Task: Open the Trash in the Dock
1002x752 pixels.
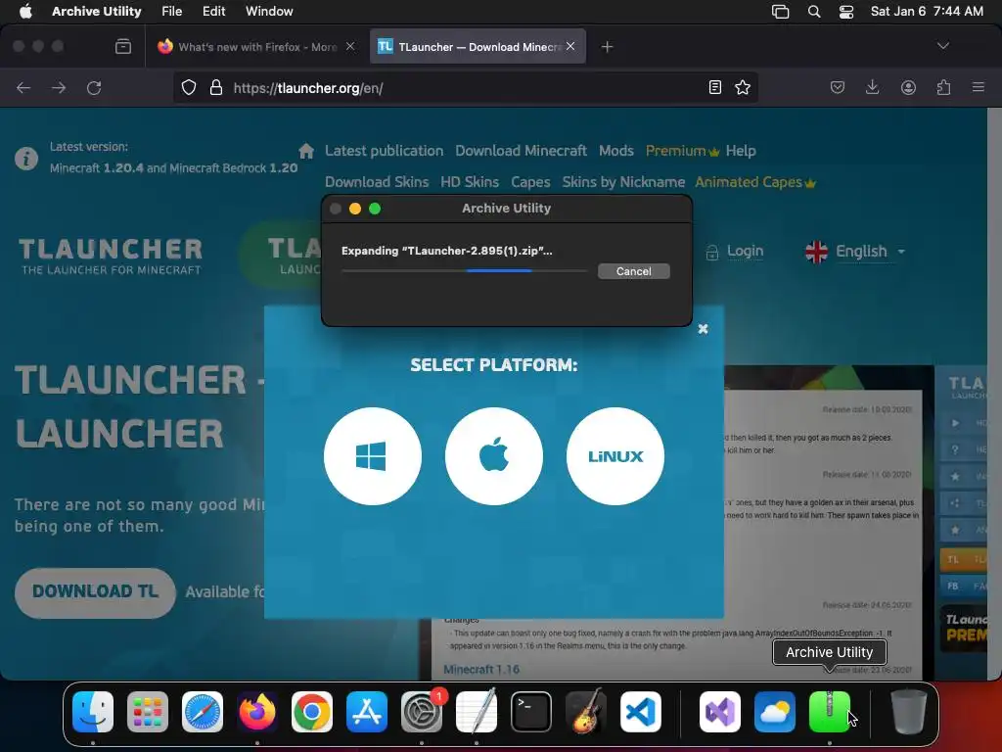Action: [908, 712]
